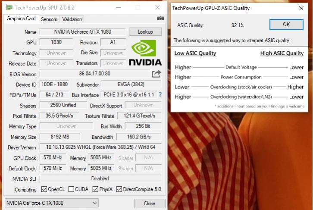Click Default Clock row Memory 5005 MHz

[x=101, y=168]
